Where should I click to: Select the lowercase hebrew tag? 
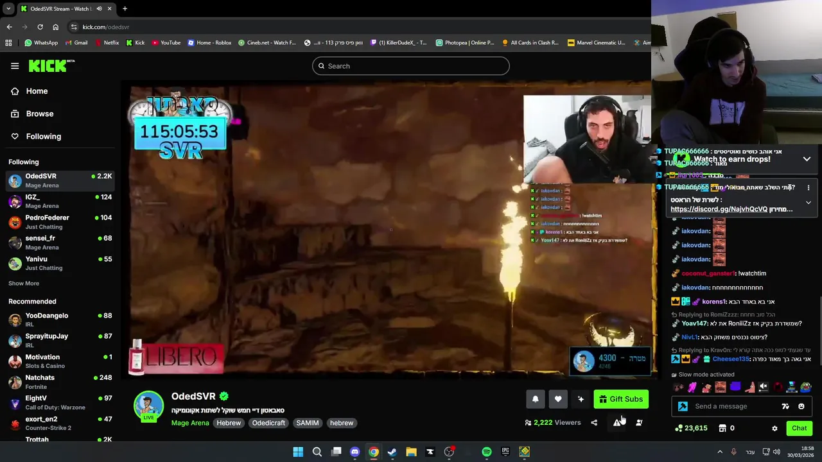click(x=342, y=423)
